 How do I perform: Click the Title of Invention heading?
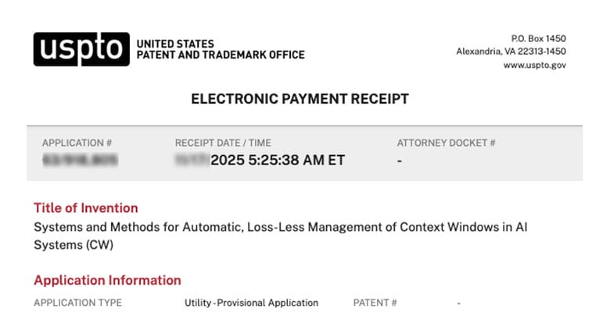(x=86, y=208)
